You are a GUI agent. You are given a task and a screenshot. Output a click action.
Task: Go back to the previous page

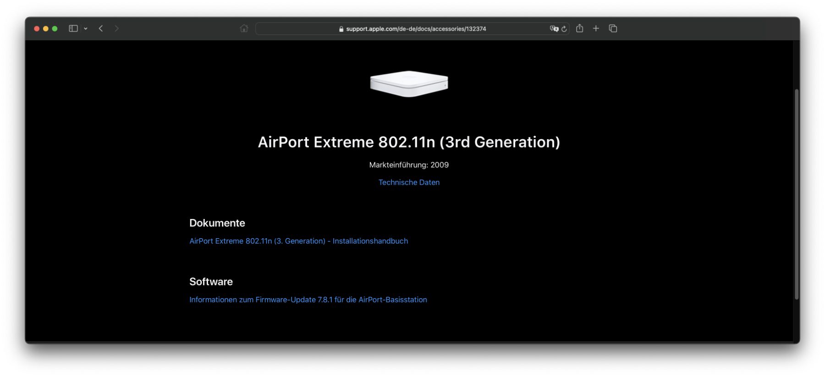point(101,28)
